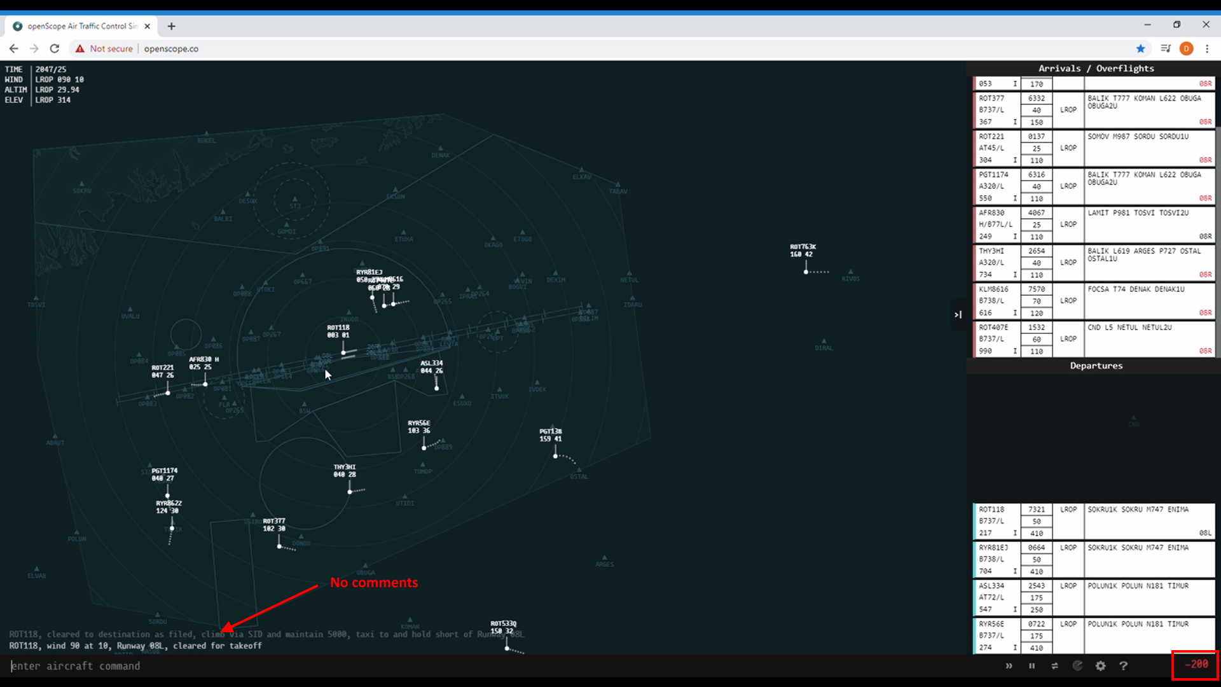Select the ROT118 departure strip

[x=1094, y=521]
